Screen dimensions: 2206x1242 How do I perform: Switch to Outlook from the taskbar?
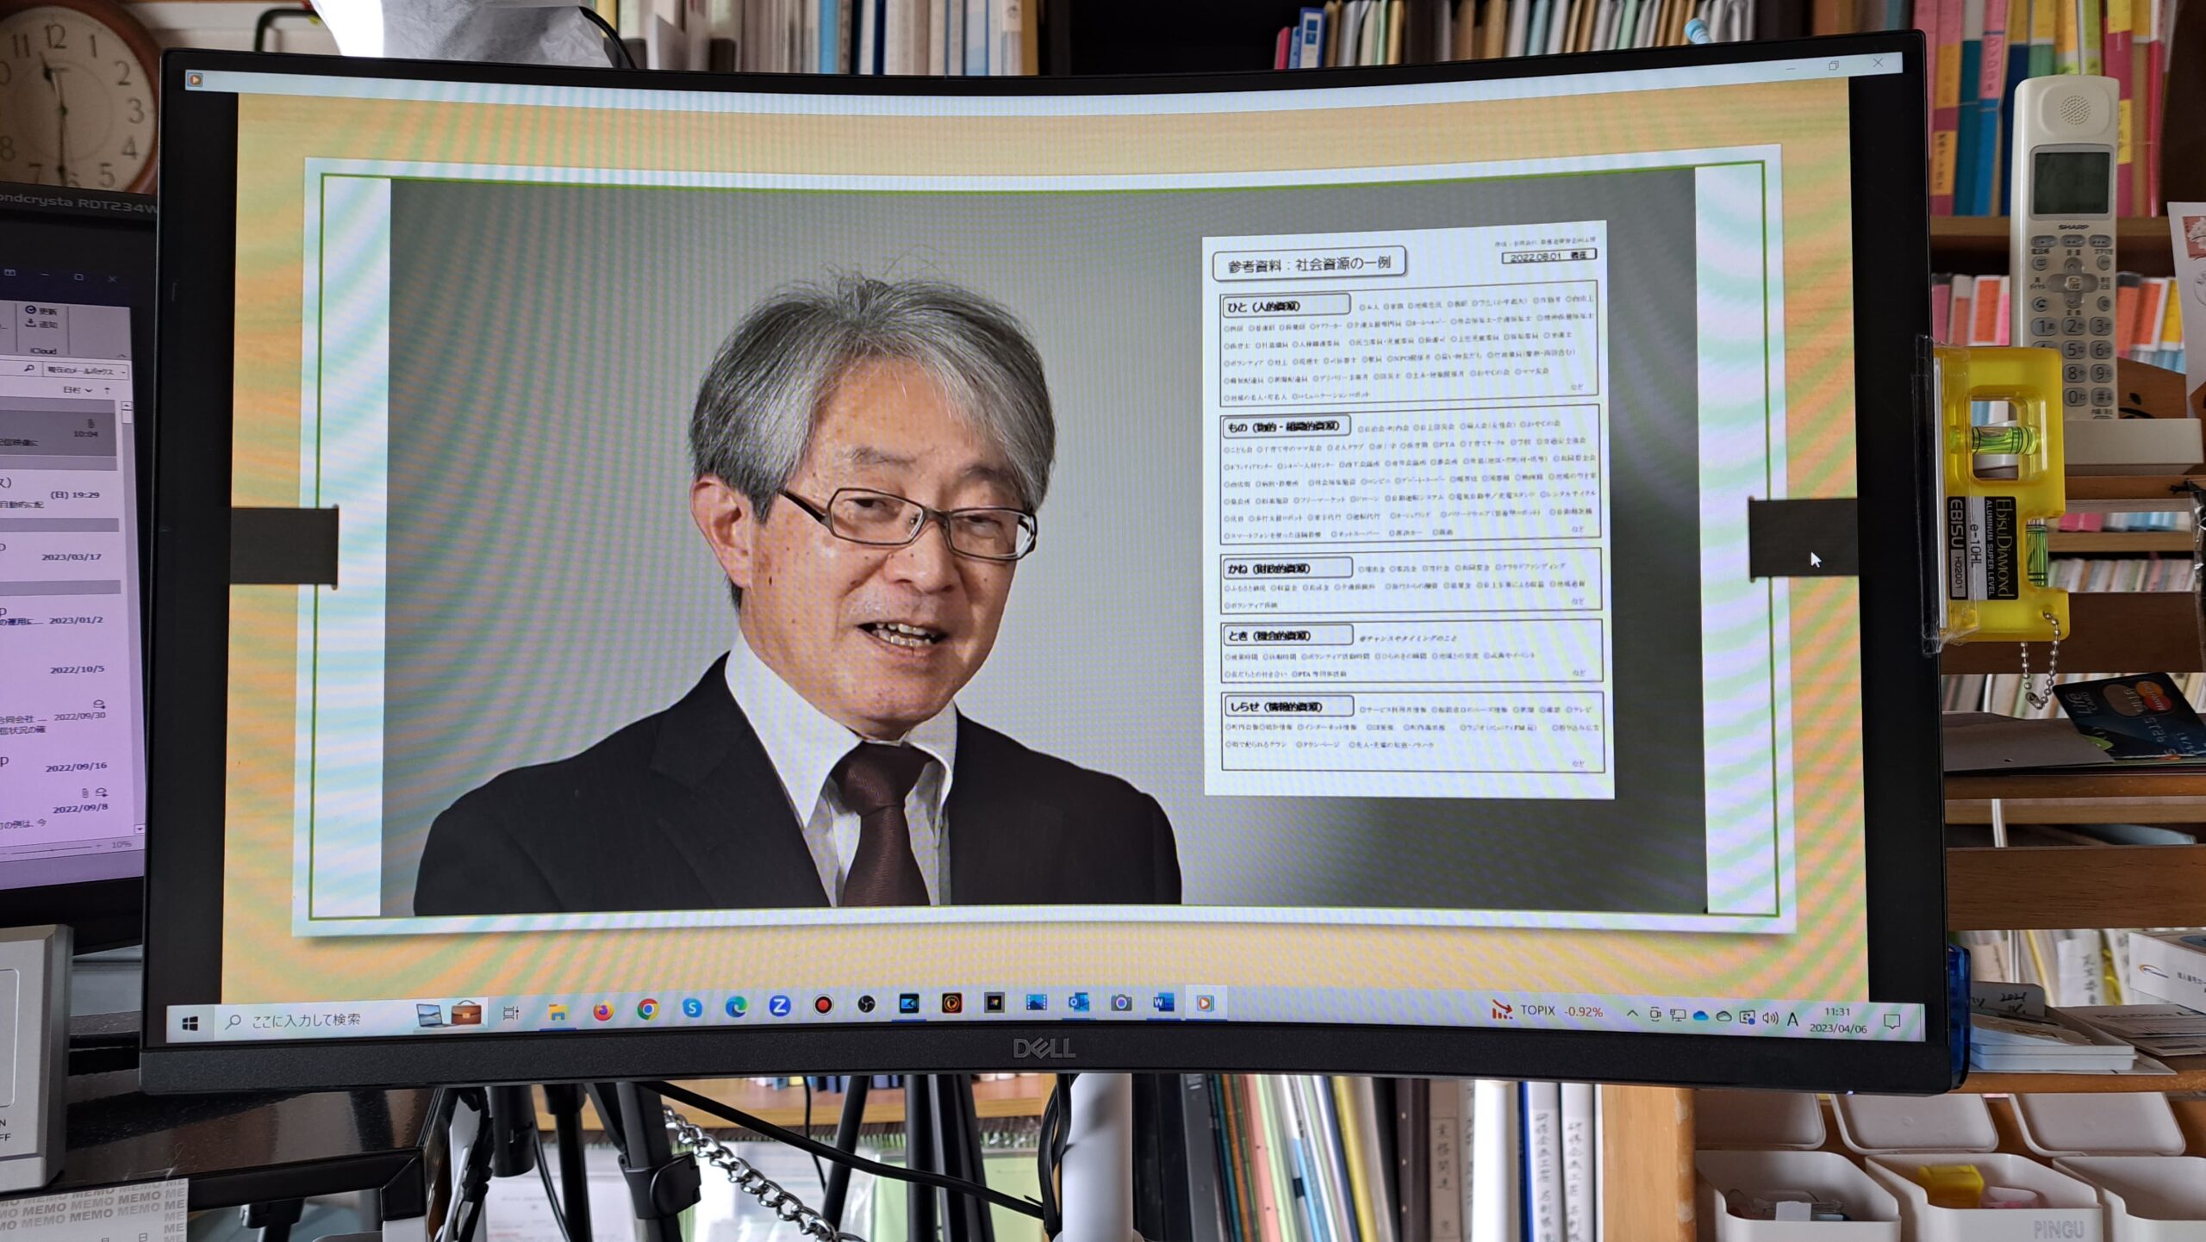coord(1079,1002)
